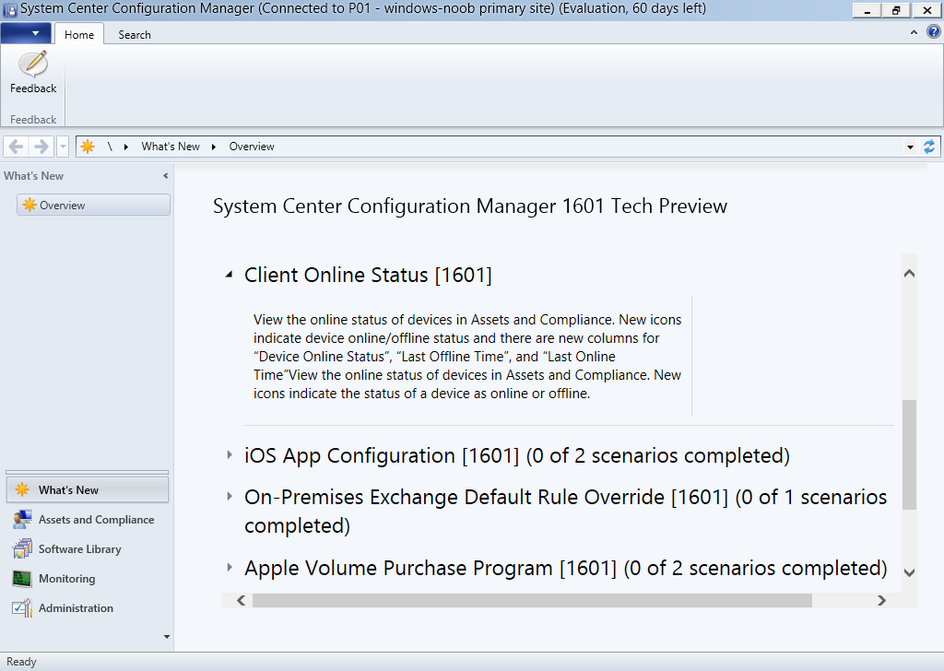Go forward with the navigation forward arrow

point(41,147)
